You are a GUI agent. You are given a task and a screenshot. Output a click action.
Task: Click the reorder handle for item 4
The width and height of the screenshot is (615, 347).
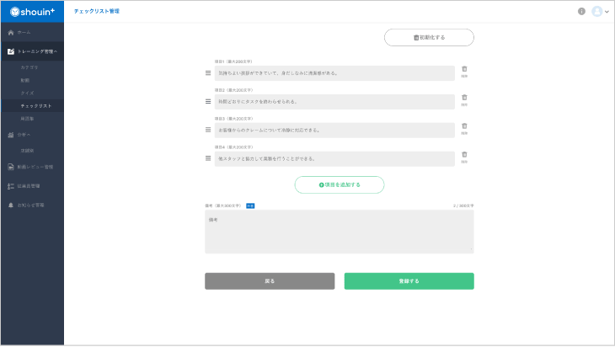pos(208,158)
